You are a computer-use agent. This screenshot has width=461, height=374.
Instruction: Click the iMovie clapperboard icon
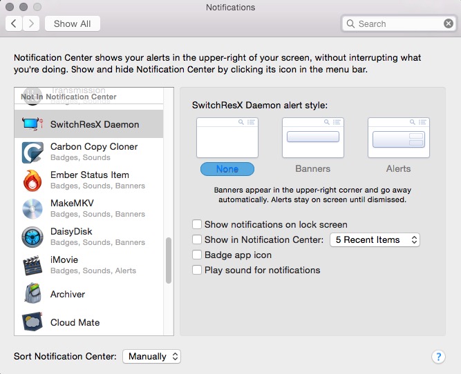tap(32, 265)
